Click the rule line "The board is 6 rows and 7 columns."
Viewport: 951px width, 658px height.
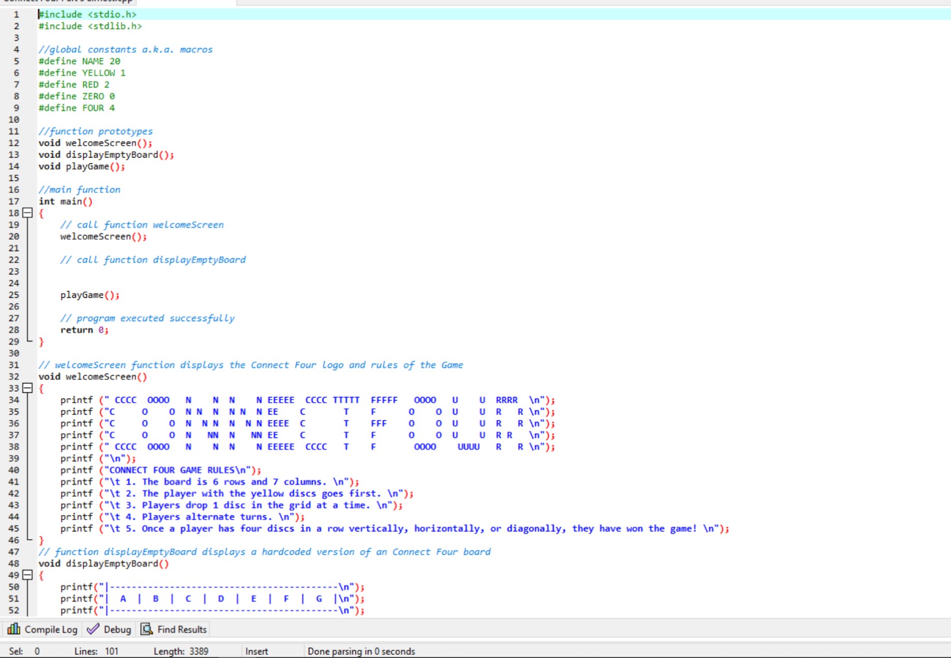tap(210, 482)
